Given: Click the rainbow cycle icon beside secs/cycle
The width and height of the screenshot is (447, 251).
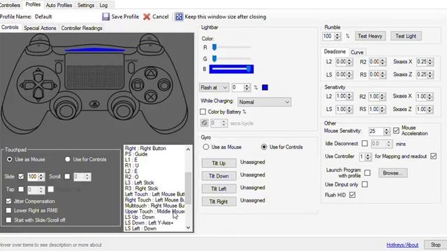Looking at the screenshot, I should (x=205, y=123).
